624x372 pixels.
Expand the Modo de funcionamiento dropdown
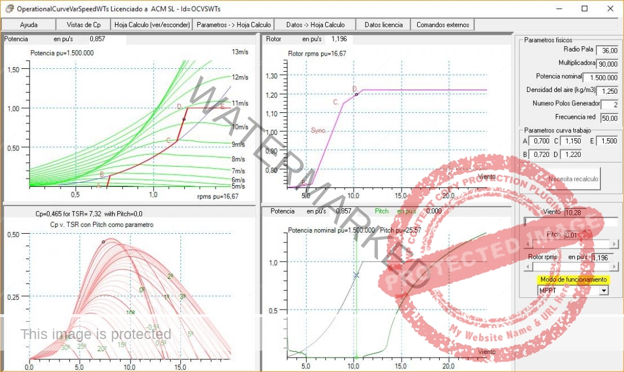pyautogui.click(x=604, y=290)
